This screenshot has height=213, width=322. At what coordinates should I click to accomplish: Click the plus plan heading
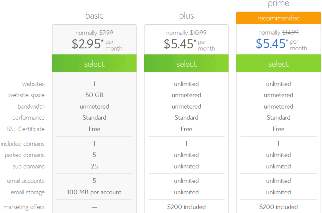[186, 16]
